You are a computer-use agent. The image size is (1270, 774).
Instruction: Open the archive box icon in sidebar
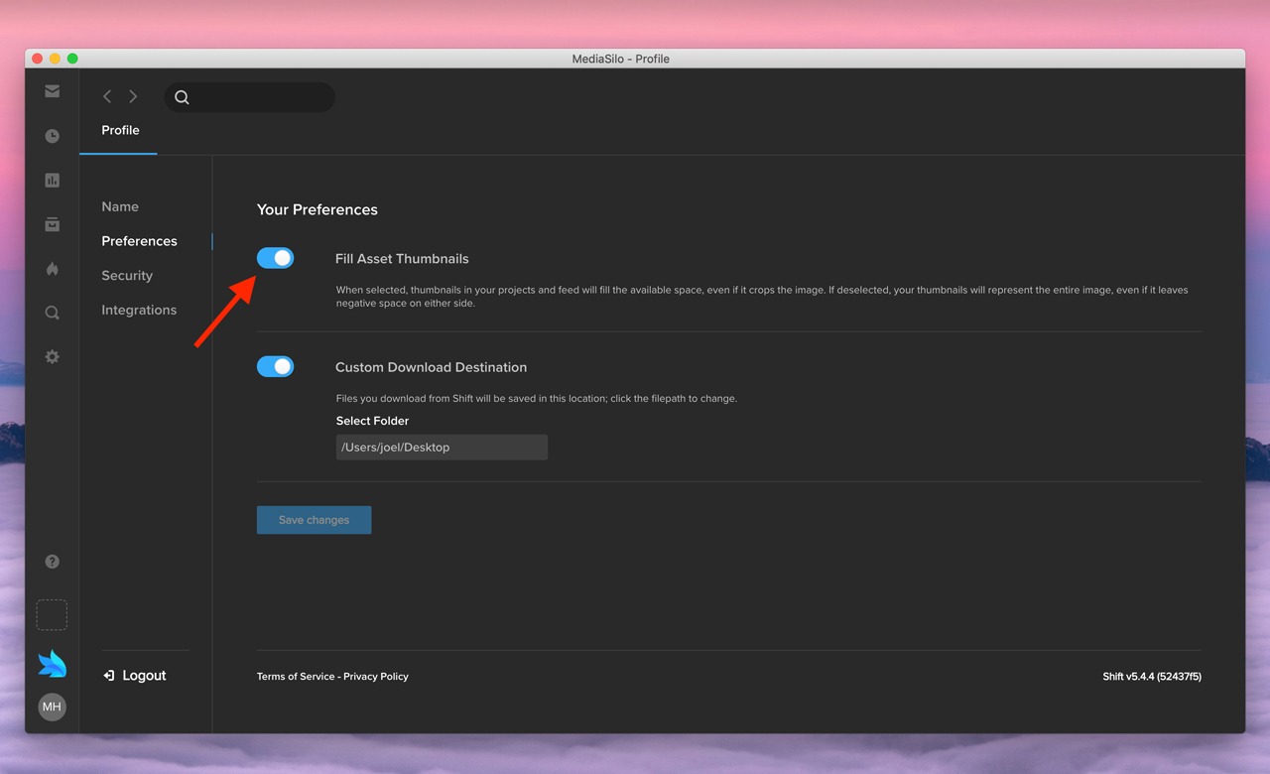[x=52, y=224]
